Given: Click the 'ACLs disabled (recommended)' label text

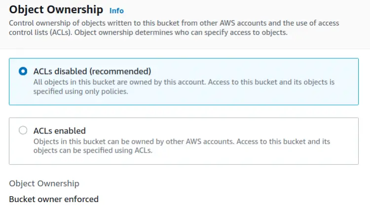Looking at the screenshot, I should [92, 71].
